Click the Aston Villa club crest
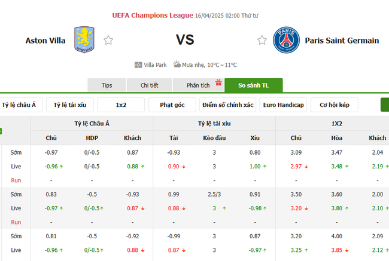 click(84, 40)
